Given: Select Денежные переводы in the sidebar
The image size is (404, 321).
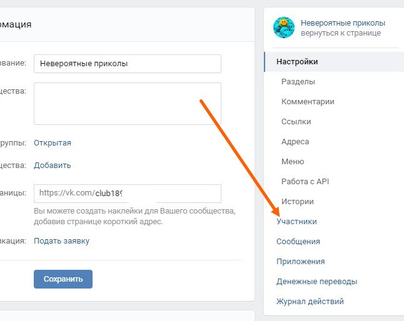Looking at the screenshot, I should (316, 282).
